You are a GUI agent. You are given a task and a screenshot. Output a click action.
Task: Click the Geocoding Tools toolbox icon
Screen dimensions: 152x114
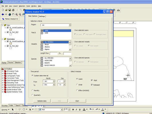click(x=5, y=83)
